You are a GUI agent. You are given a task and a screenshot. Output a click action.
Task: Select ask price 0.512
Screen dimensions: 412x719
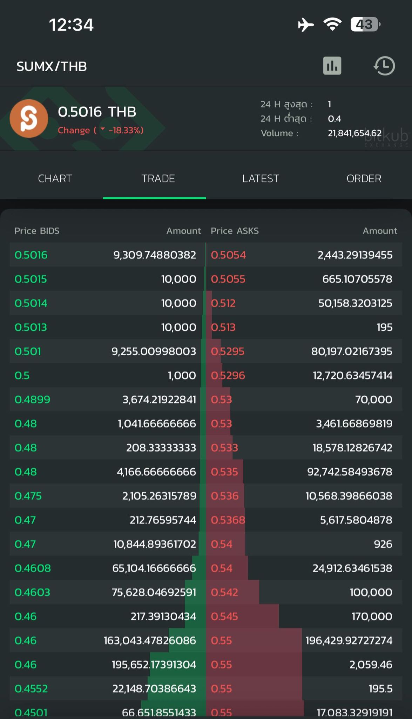[x=223, y=303]
